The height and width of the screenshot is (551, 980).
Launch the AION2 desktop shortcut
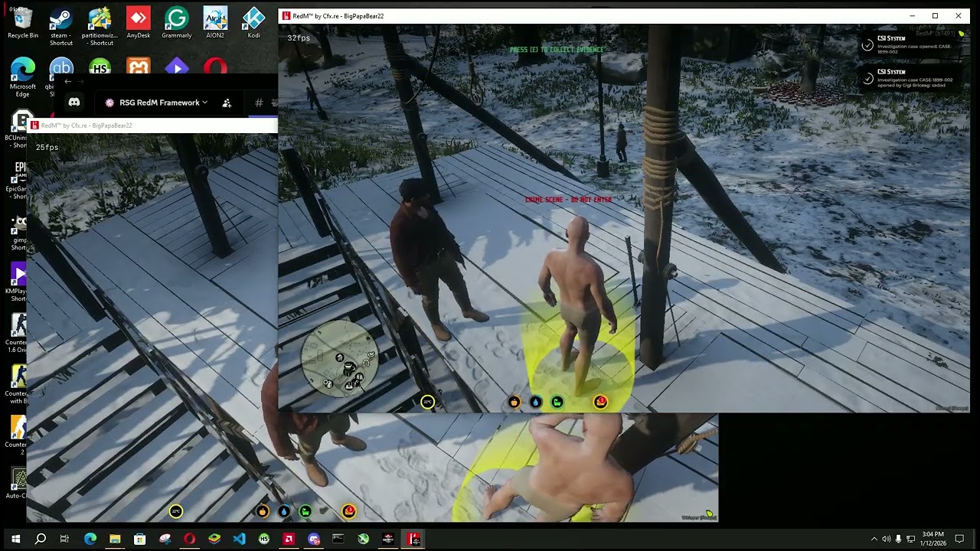pyautogui.click(x=215, y=23)
